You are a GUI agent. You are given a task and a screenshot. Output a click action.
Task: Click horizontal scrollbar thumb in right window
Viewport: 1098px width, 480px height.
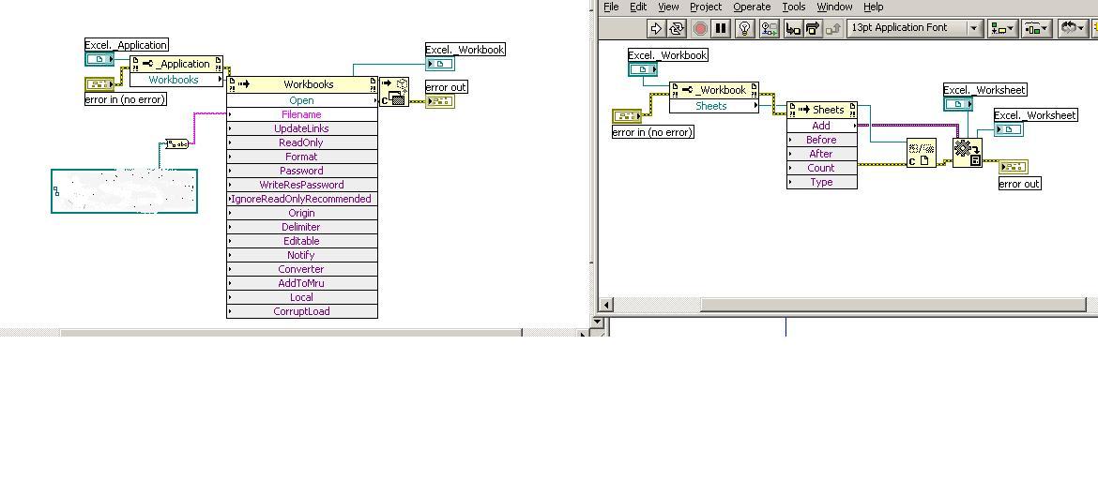(892, 305)
